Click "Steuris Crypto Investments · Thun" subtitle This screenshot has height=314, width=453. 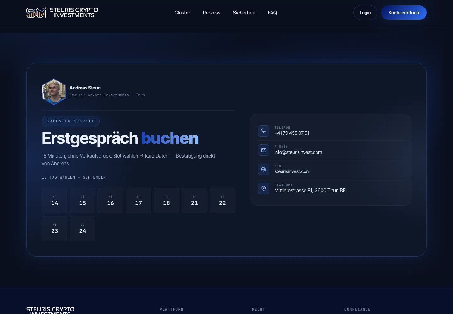pyautogui.click(x=107, y=95)
